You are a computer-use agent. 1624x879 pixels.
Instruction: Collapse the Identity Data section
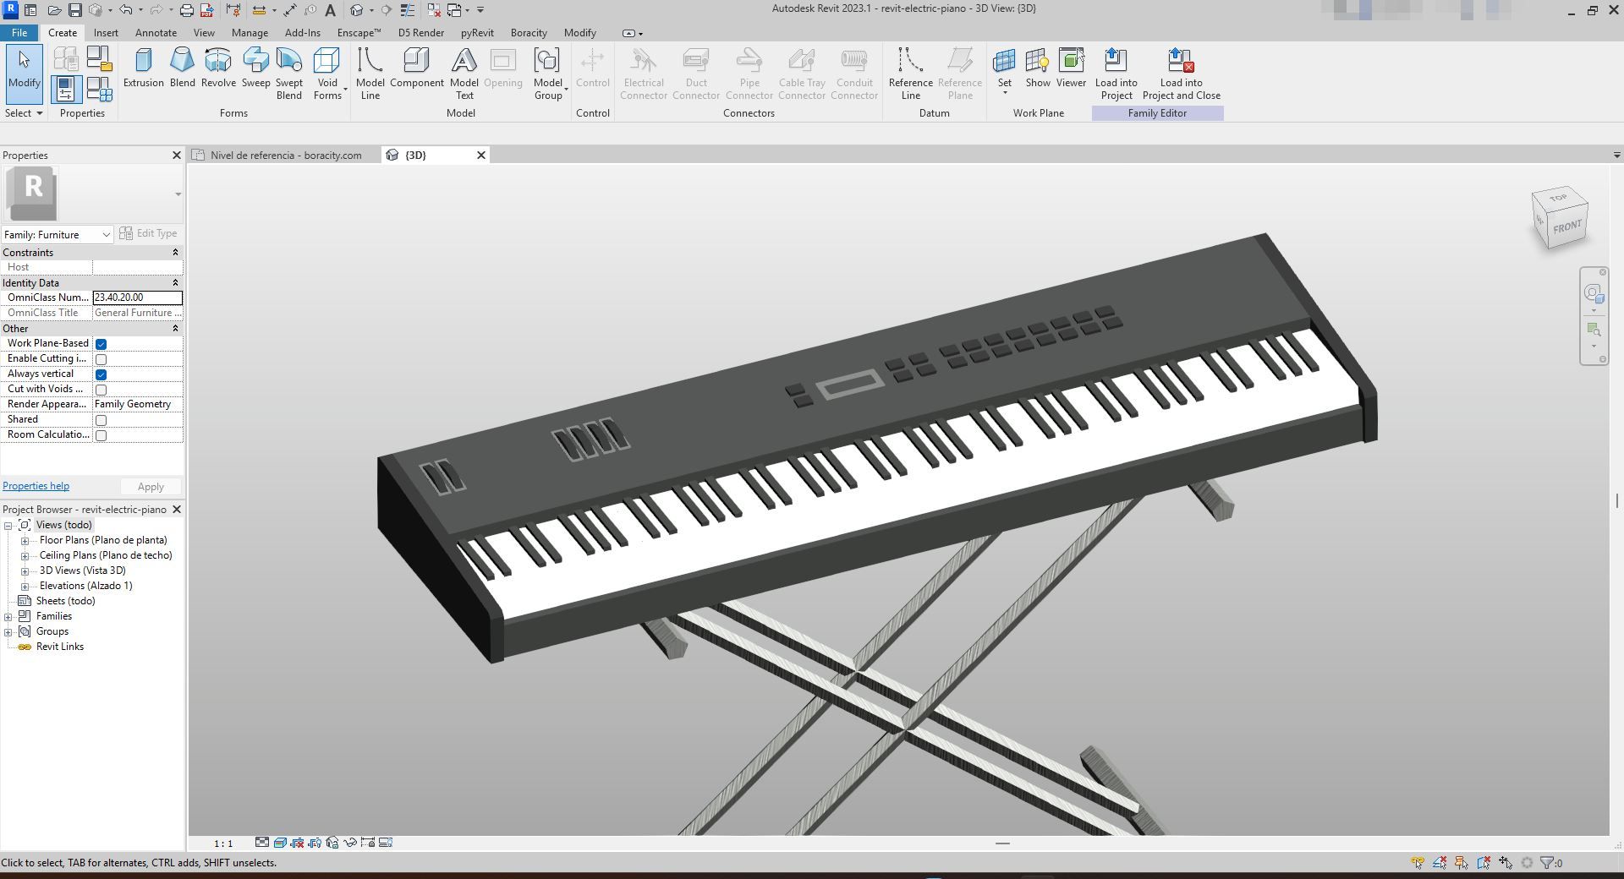tap(175, 282)
